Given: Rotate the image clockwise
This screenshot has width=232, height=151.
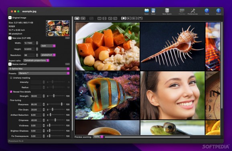Looking at the screenshot, I should 115,18.
